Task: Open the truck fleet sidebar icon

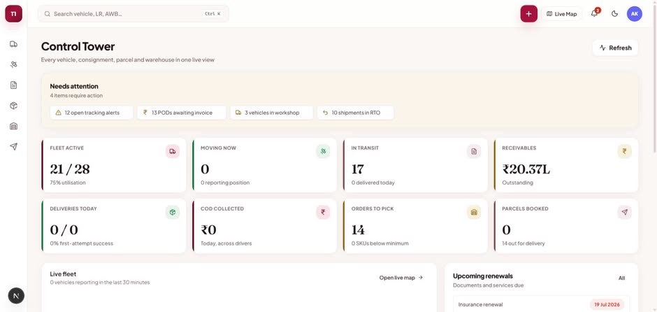Action: coord(13,44)
